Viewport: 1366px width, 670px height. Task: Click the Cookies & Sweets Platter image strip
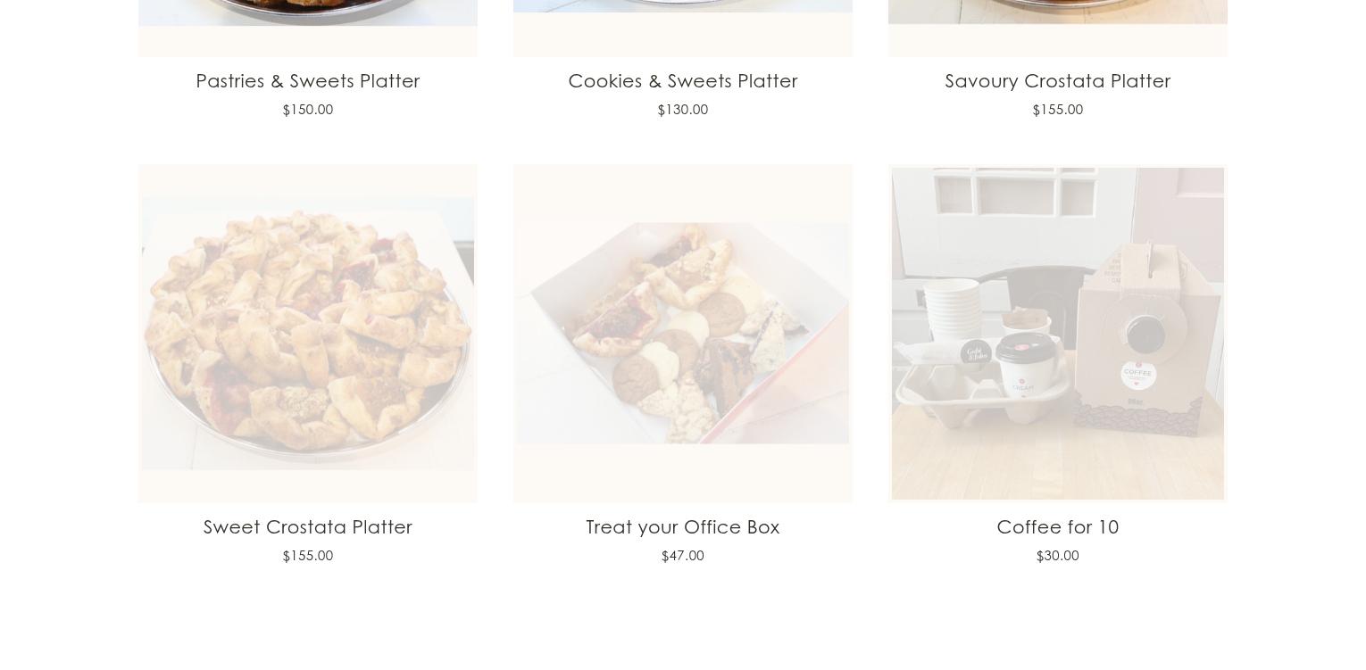tap(683, 29)
